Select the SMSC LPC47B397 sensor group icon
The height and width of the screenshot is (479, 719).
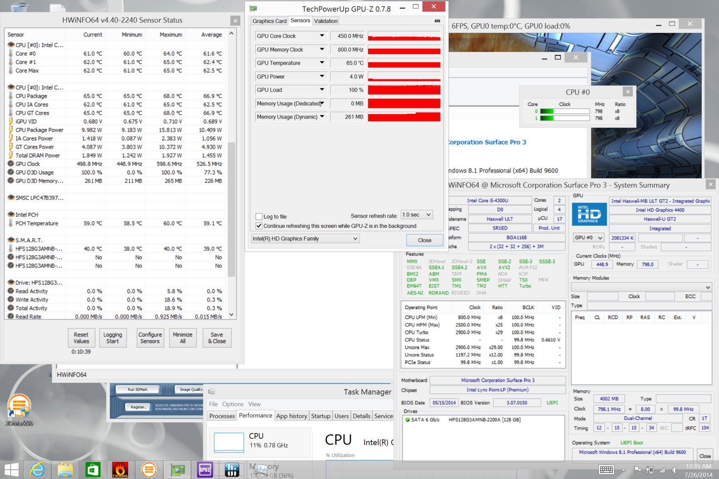click(11, 198)
